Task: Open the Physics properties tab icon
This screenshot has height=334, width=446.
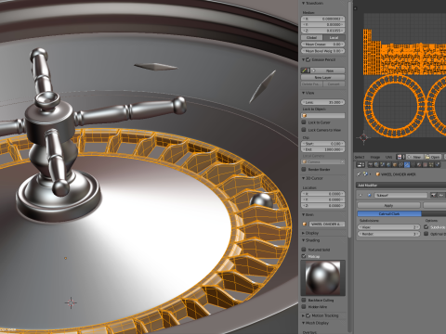Action: click(x=438, y=164)
